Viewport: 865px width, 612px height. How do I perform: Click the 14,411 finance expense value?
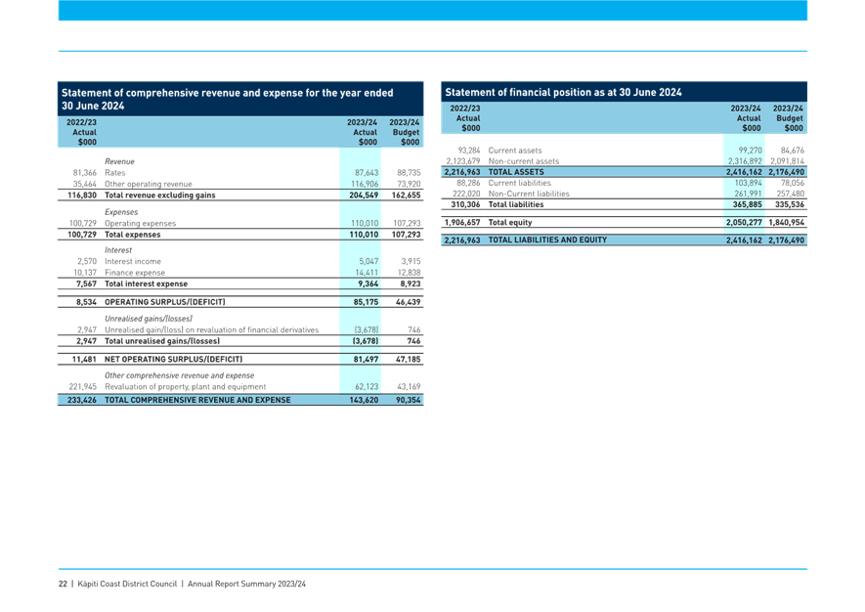(367, 273)
